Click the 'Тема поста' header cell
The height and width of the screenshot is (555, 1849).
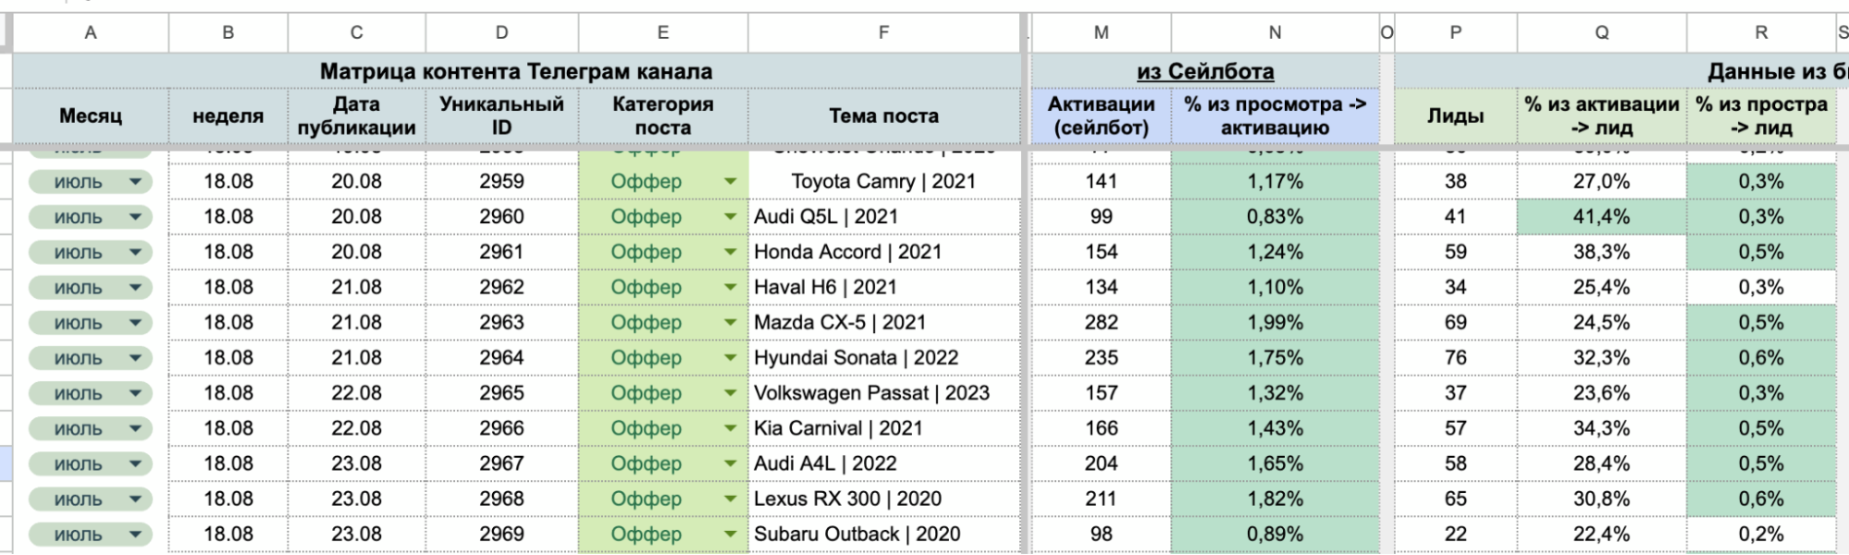(884, 116)
